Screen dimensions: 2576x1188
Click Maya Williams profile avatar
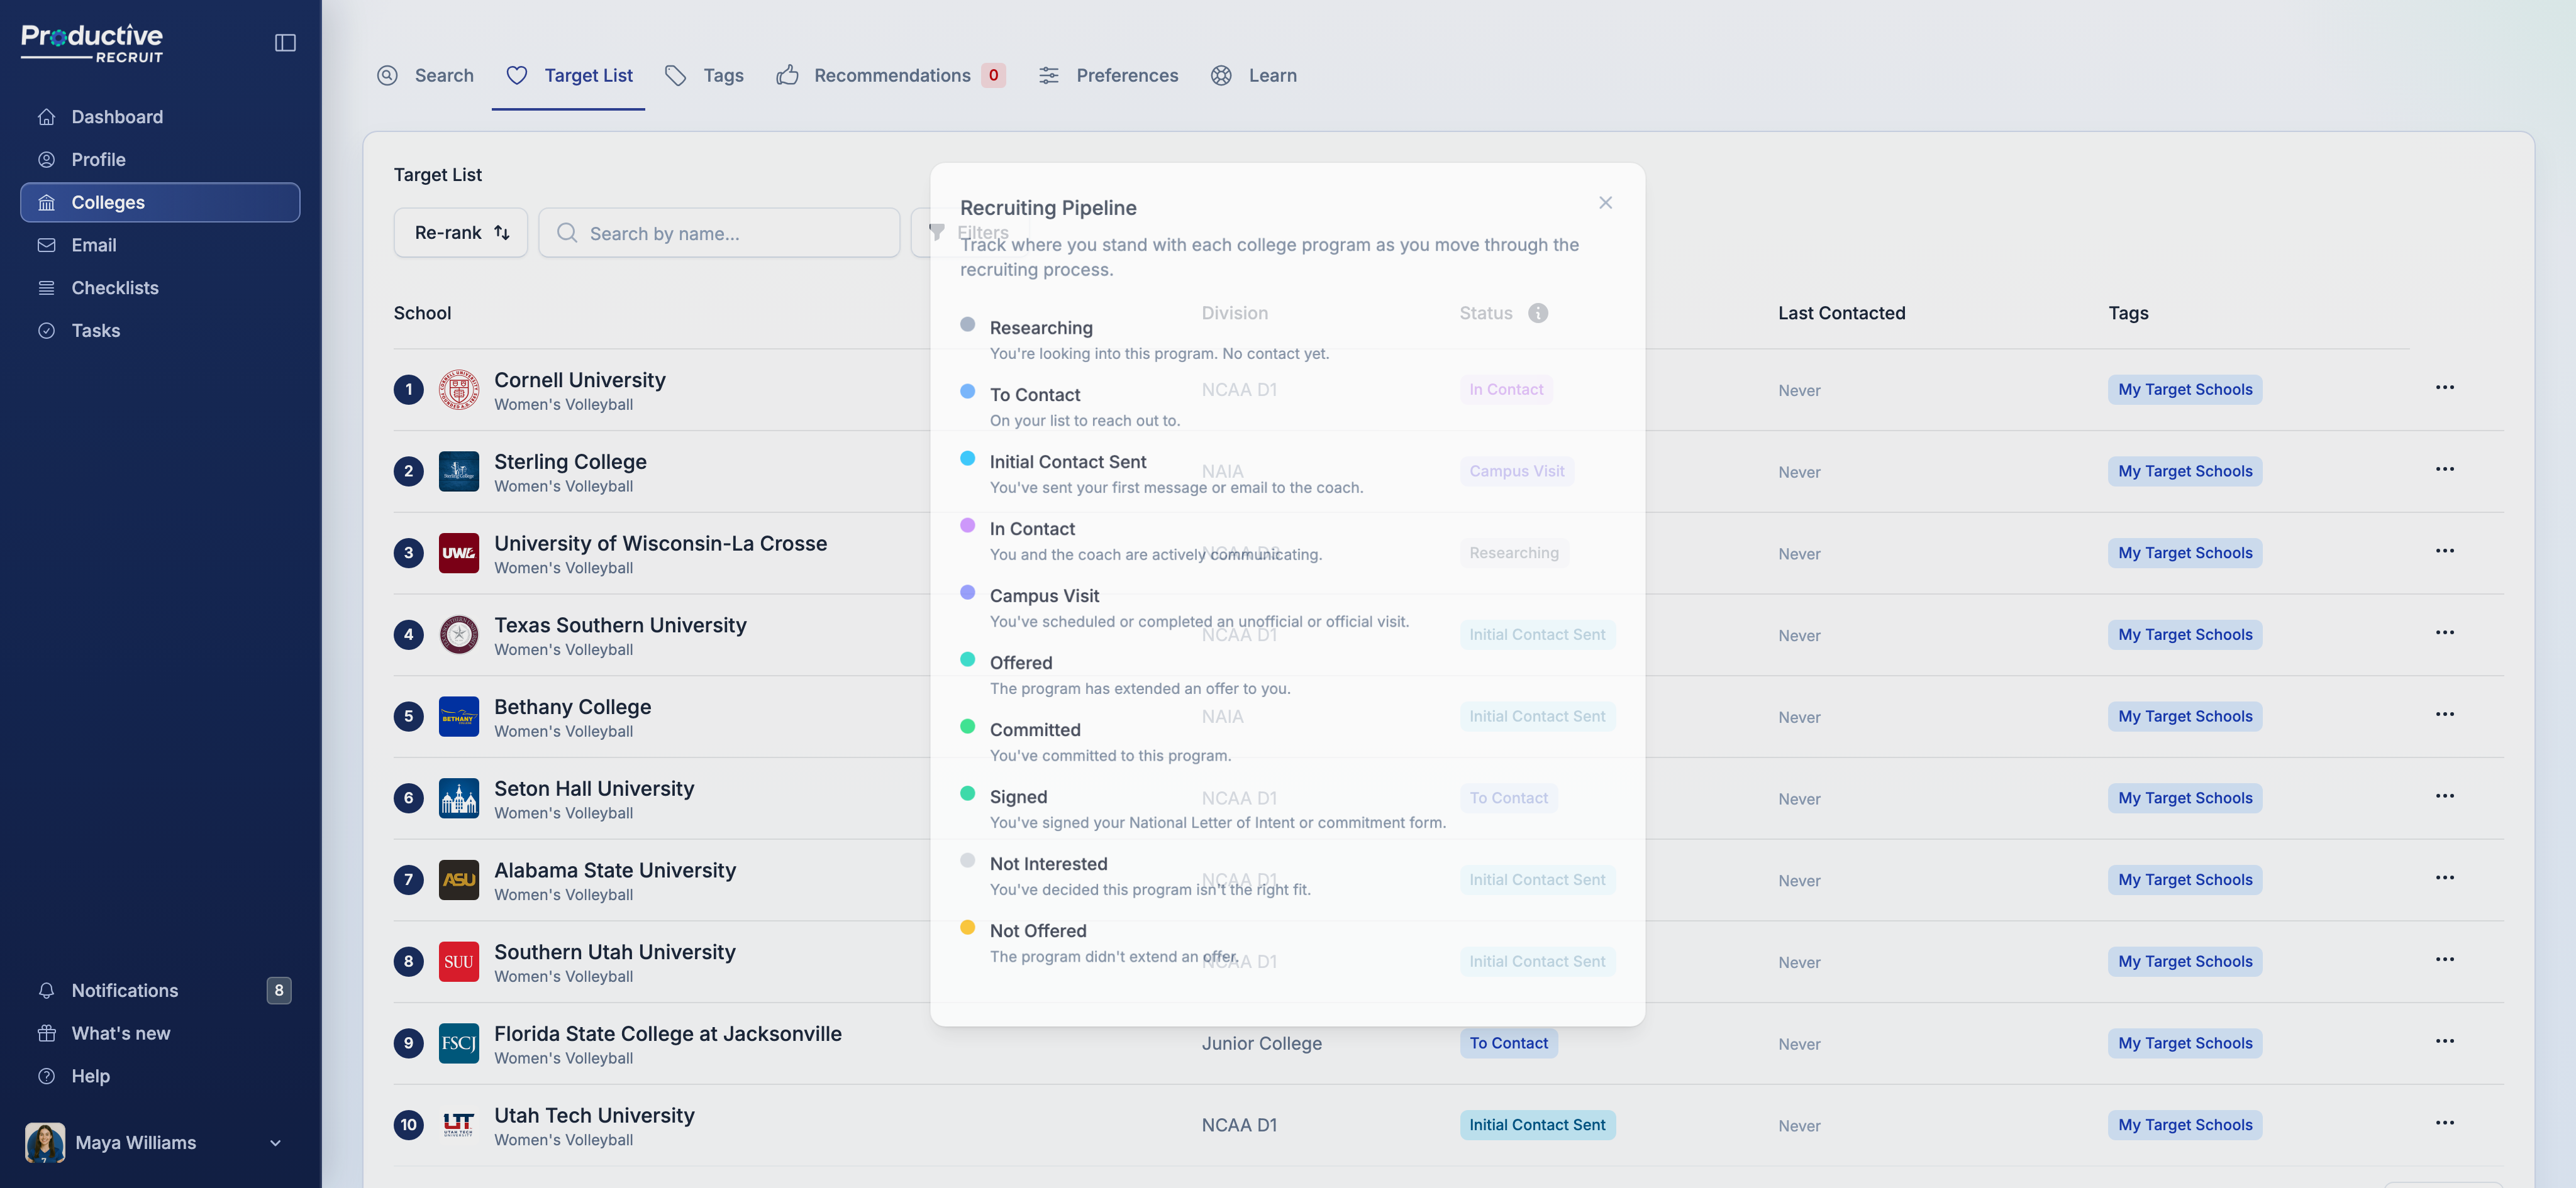coord(45,1142)
